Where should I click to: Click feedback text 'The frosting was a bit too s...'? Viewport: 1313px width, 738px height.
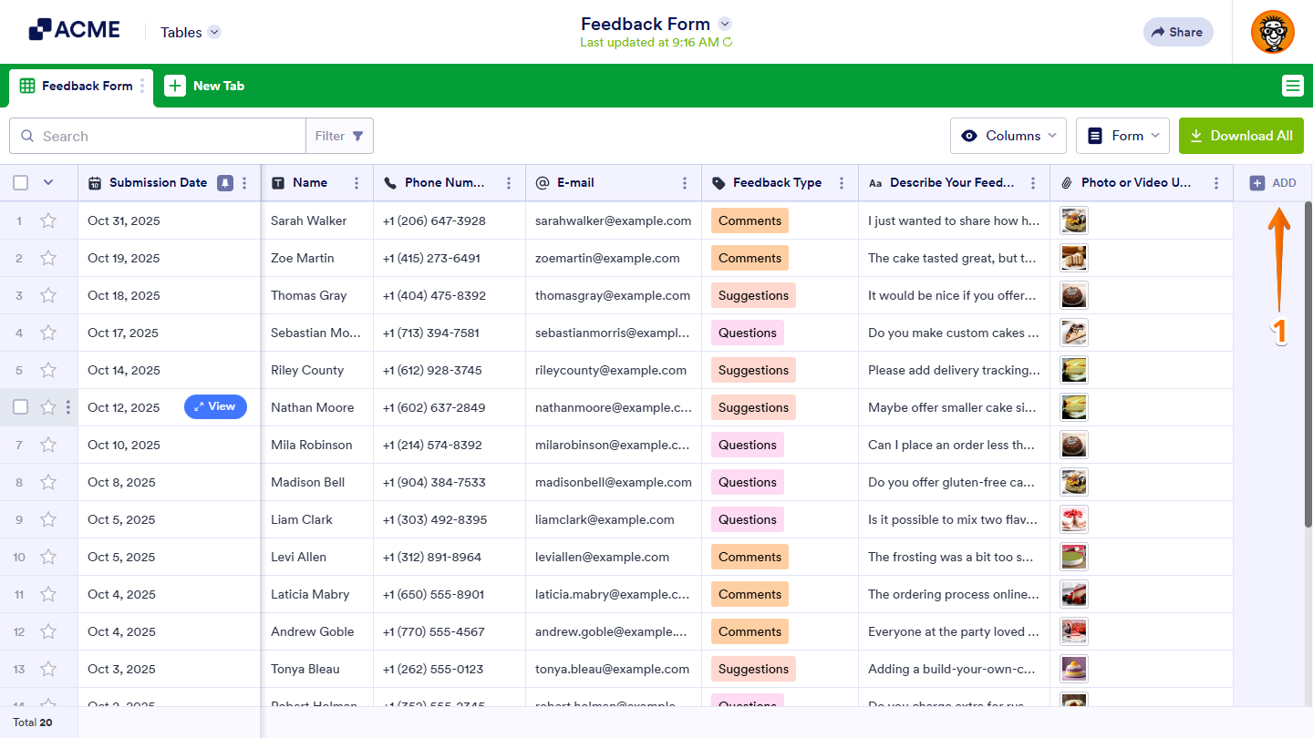point(951,557)
